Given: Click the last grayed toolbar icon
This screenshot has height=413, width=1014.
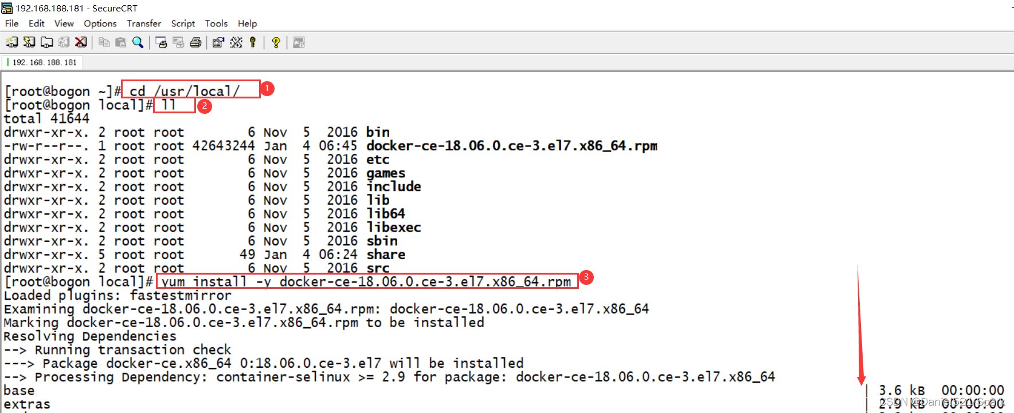Looking at the screenshot, I should [x=299, y=42].
